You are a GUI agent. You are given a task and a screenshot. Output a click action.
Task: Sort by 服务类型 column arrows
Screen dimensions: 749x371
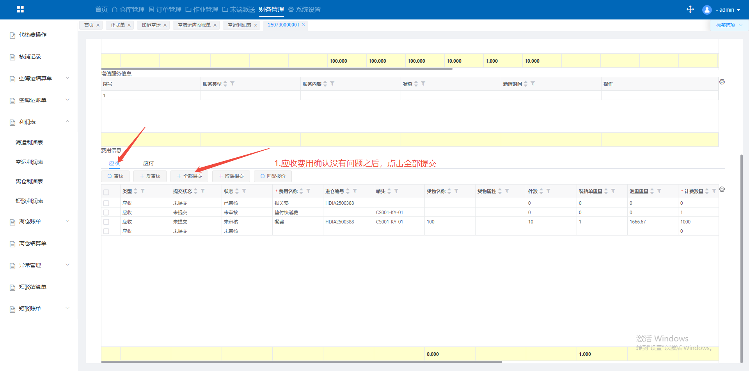(x=225, y=84)
